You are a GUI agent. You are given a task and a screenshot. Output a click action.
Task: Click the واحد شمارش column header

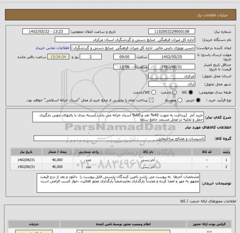[88, 152]
